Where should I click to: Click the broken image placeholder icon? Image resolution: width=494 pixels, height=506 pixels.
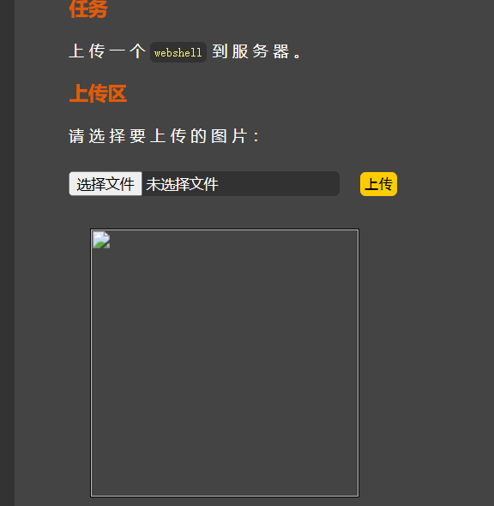pyautogui.click(x=101, y=240)
